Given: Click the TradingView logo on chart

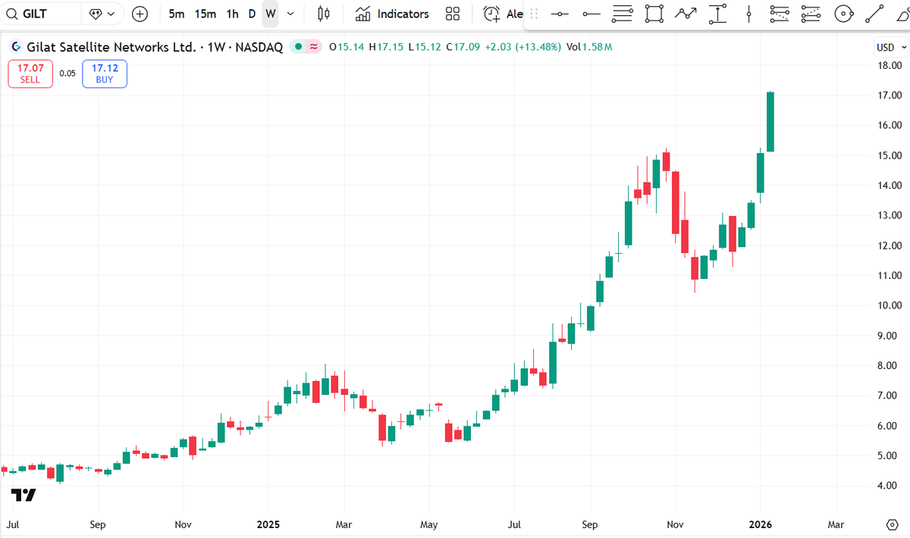Looking at the screenshot, I should click(24, 495).
